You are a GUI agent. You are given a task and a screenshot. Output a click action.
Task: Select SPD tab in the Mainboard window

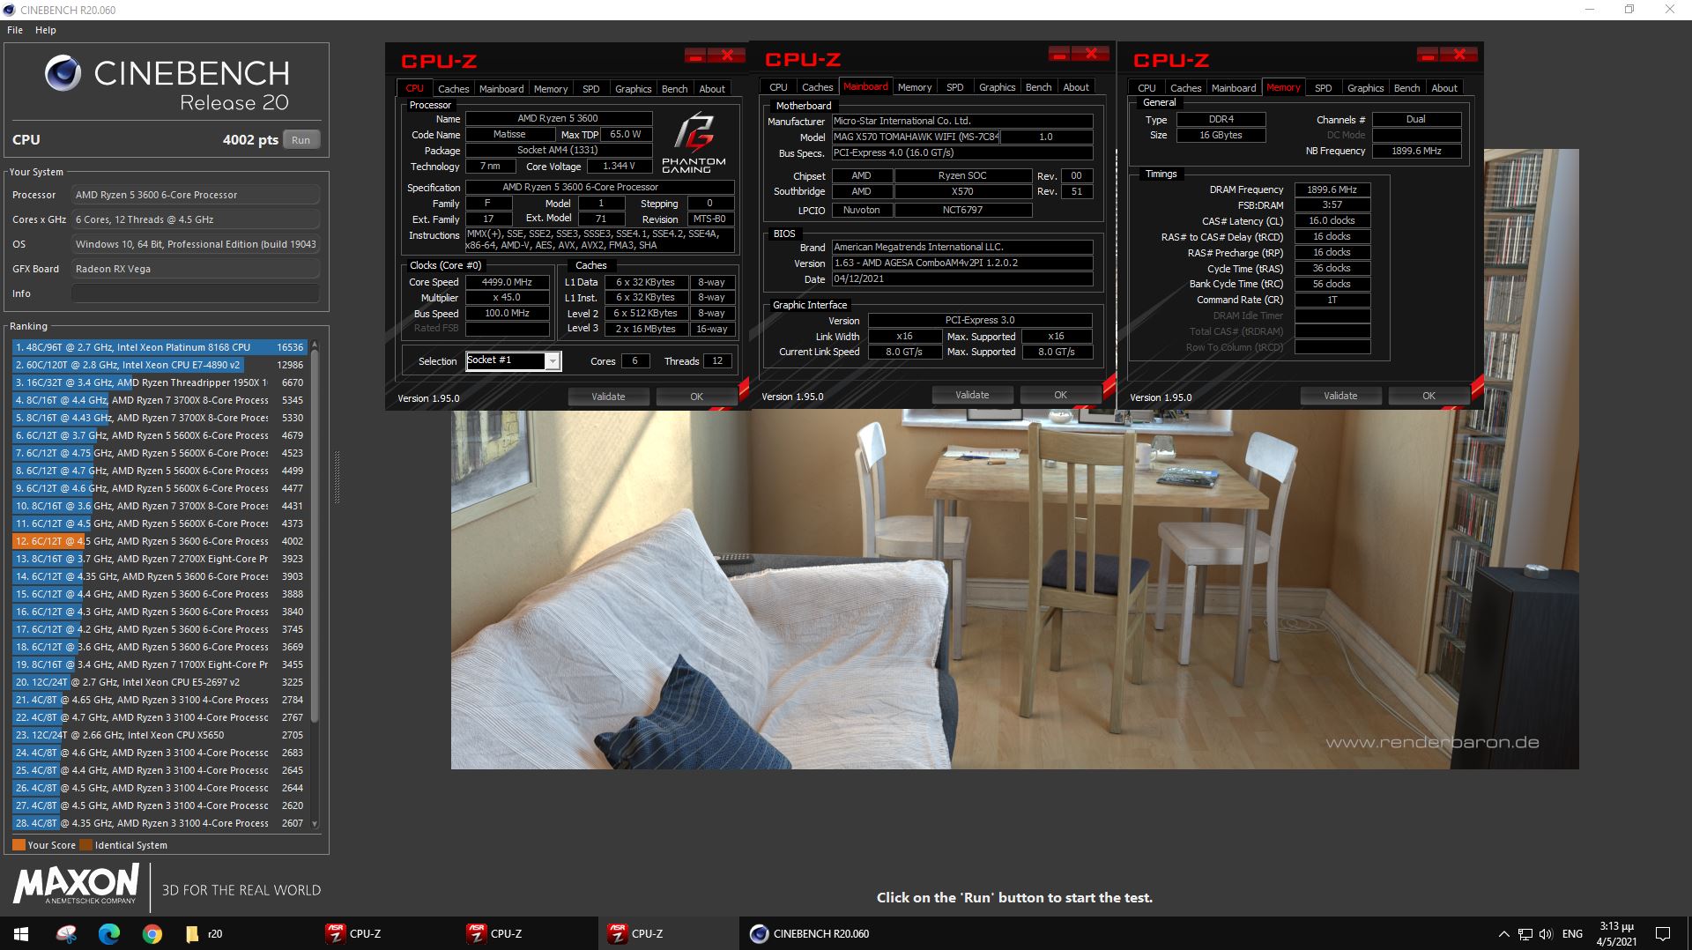tap(955, 87)
